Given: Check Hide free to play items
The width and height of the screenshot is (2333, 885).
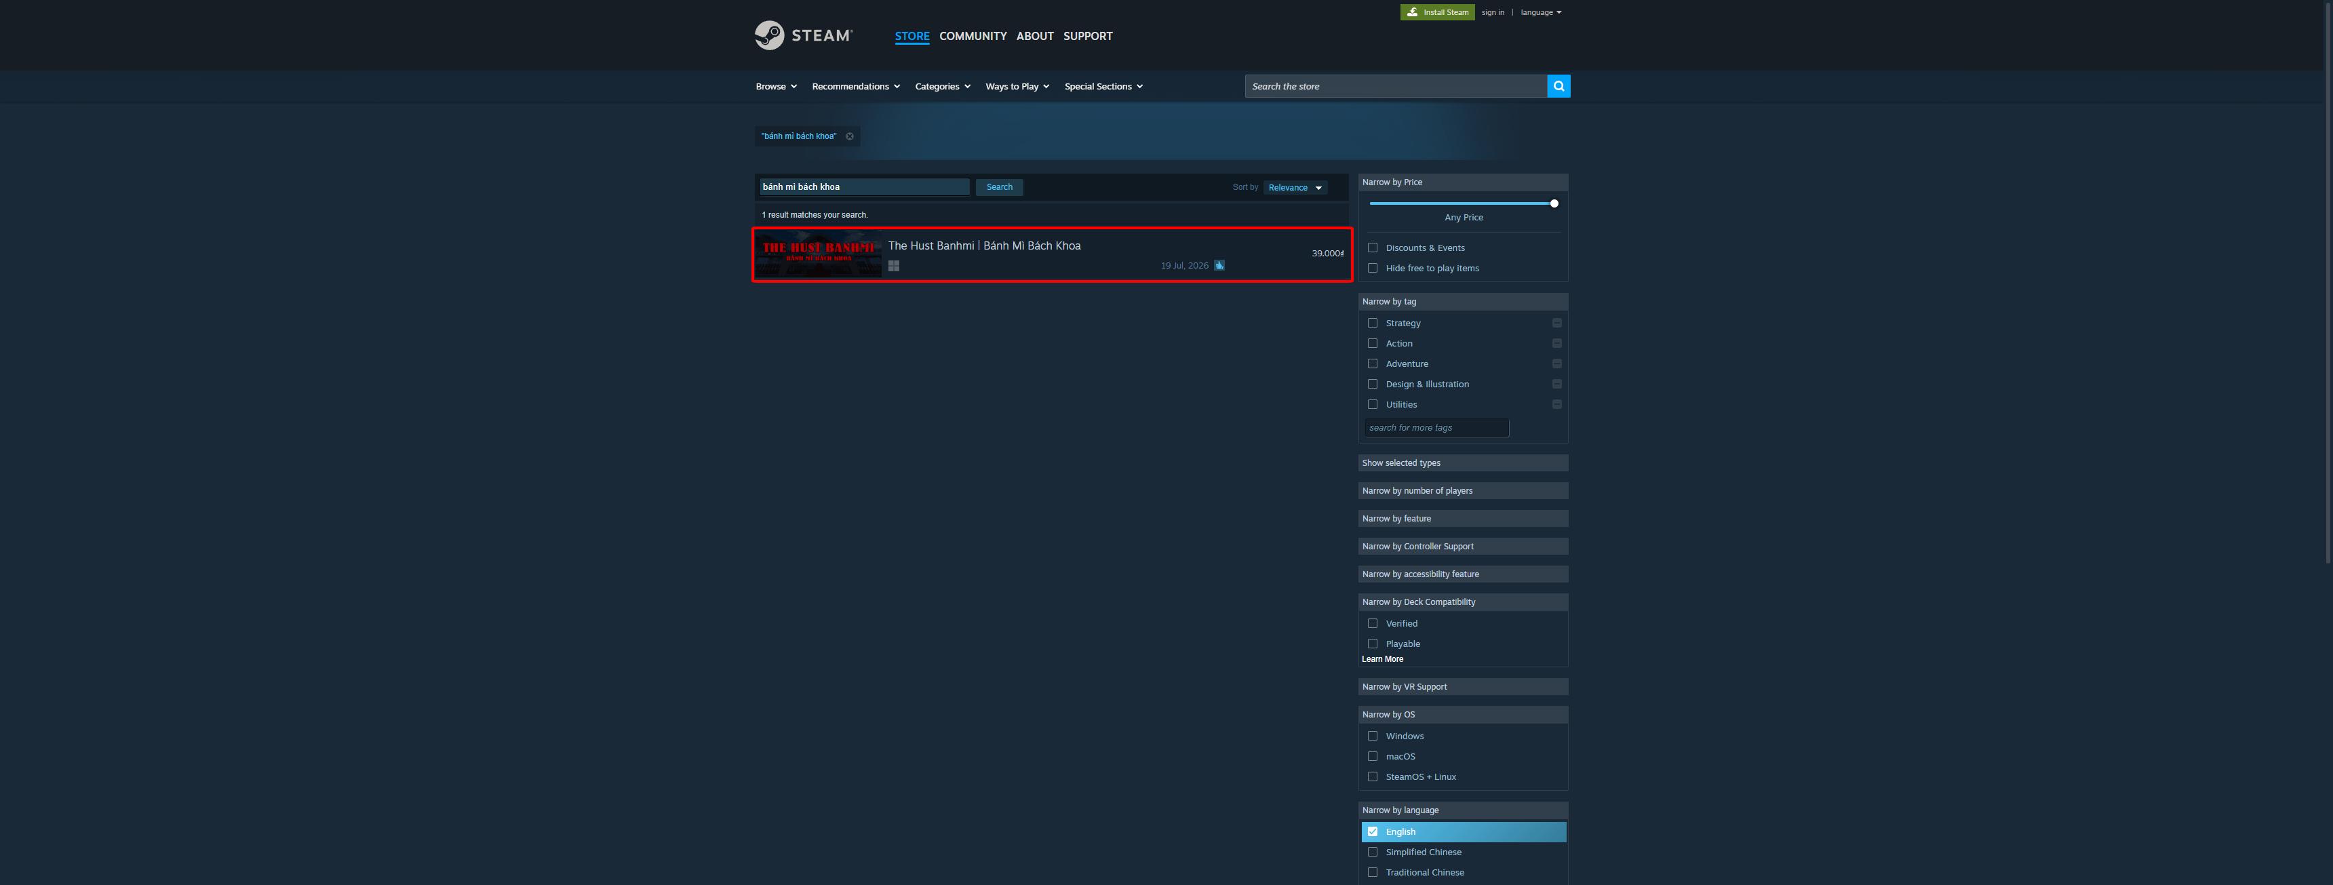Looking at the screenshot, I should [x=1373, y=268].
